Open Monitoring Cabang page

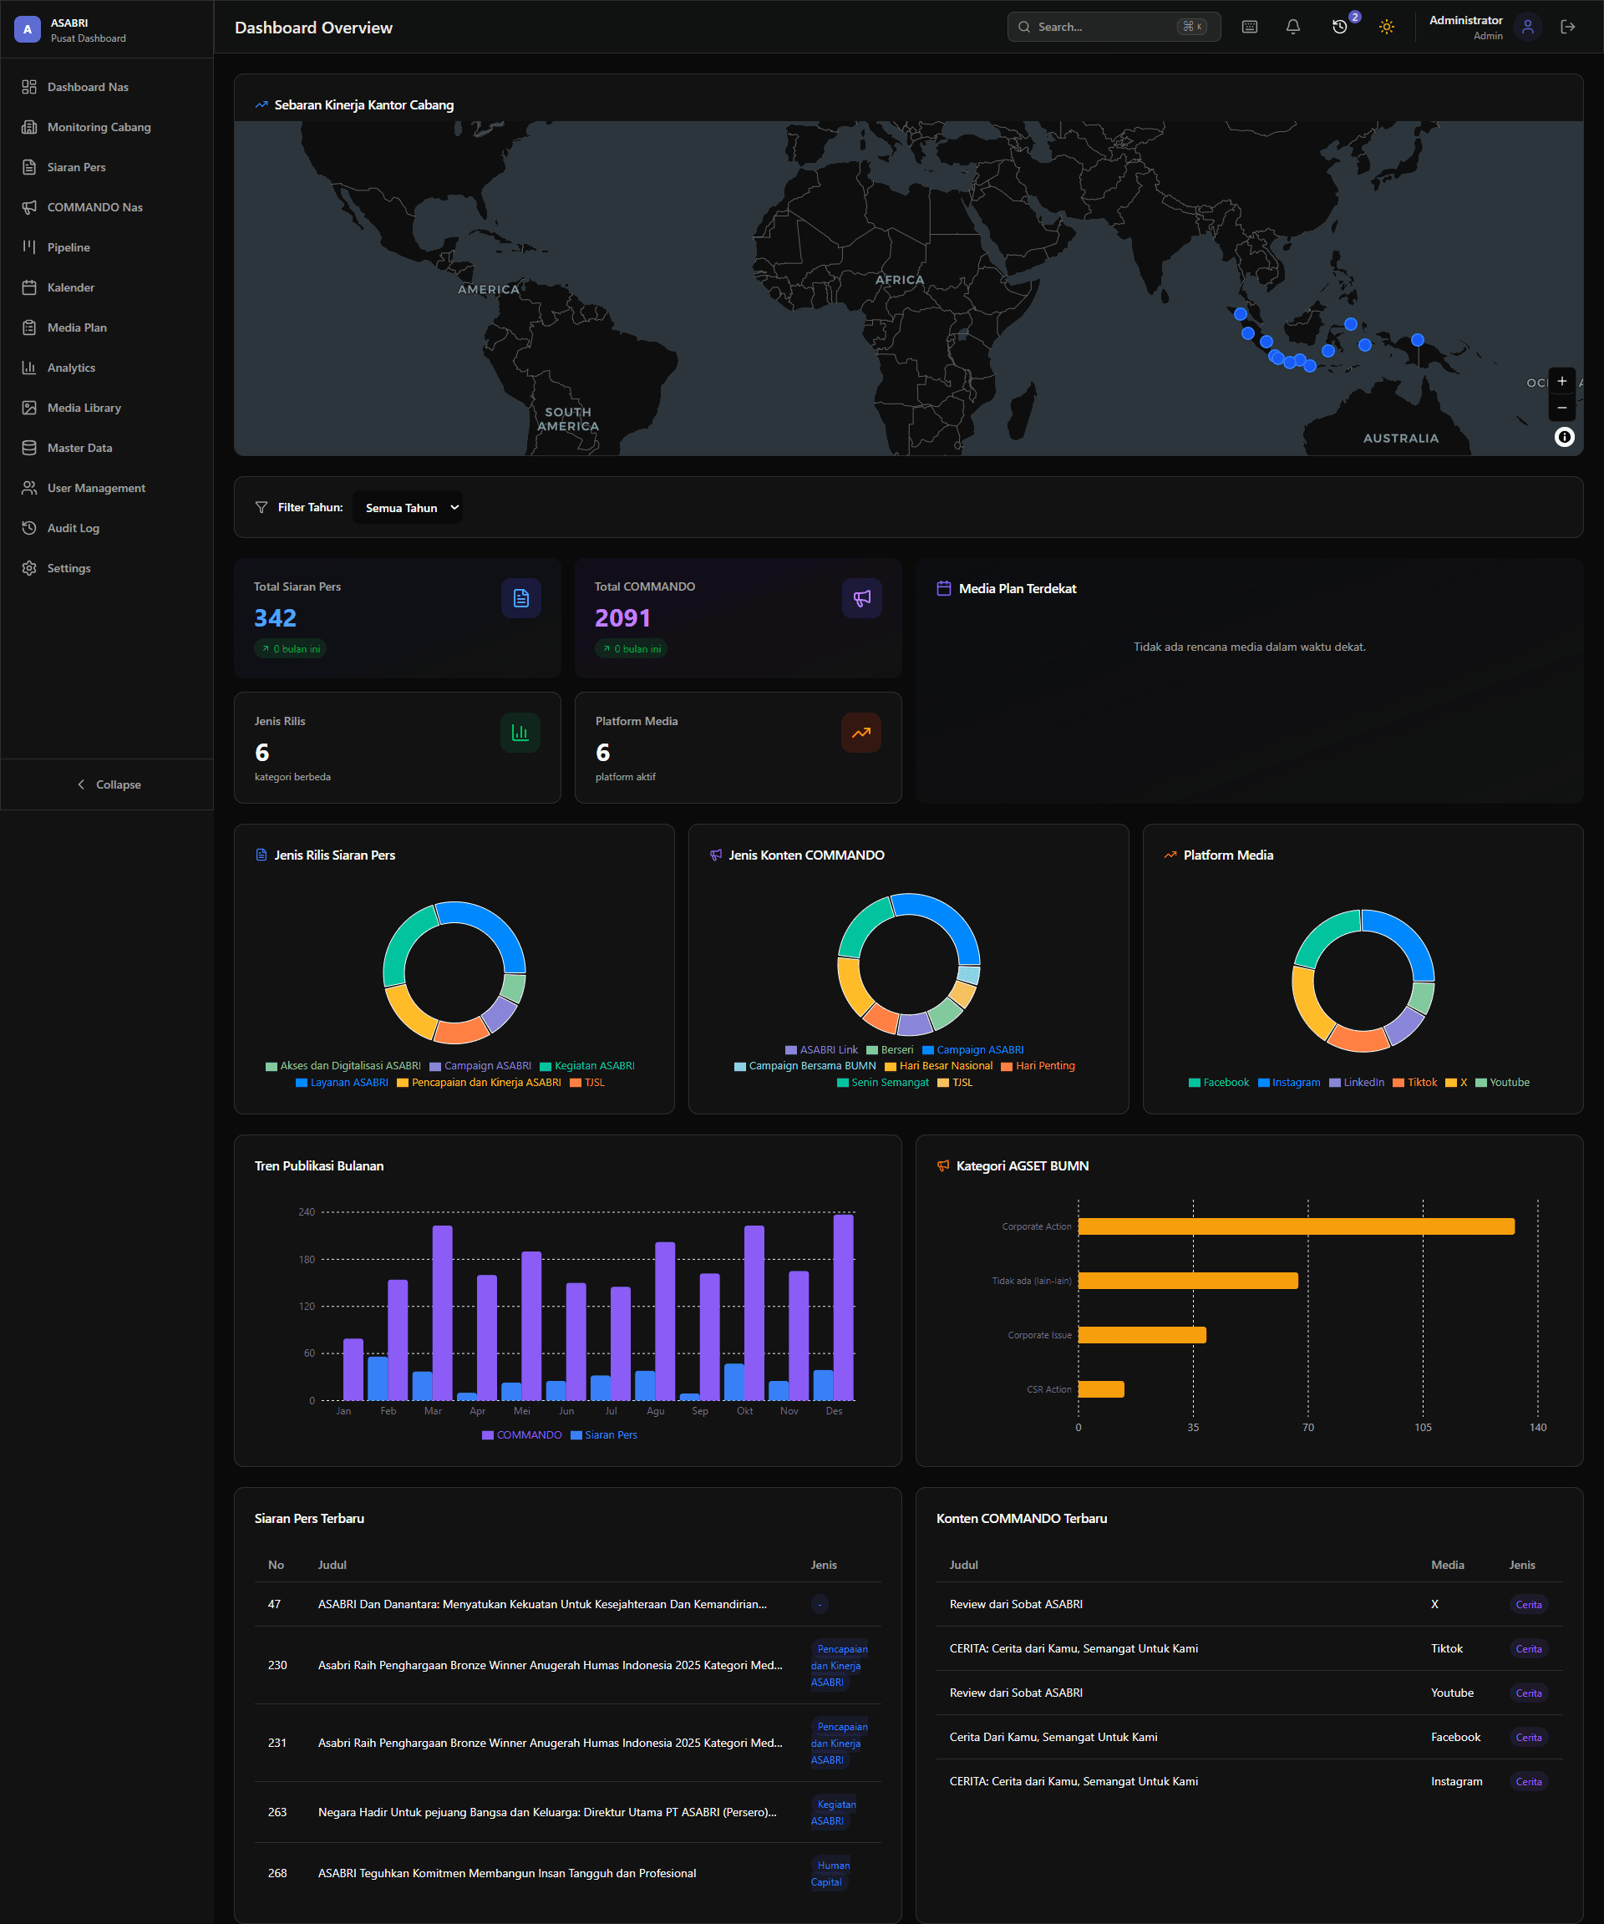coord(107,127)
